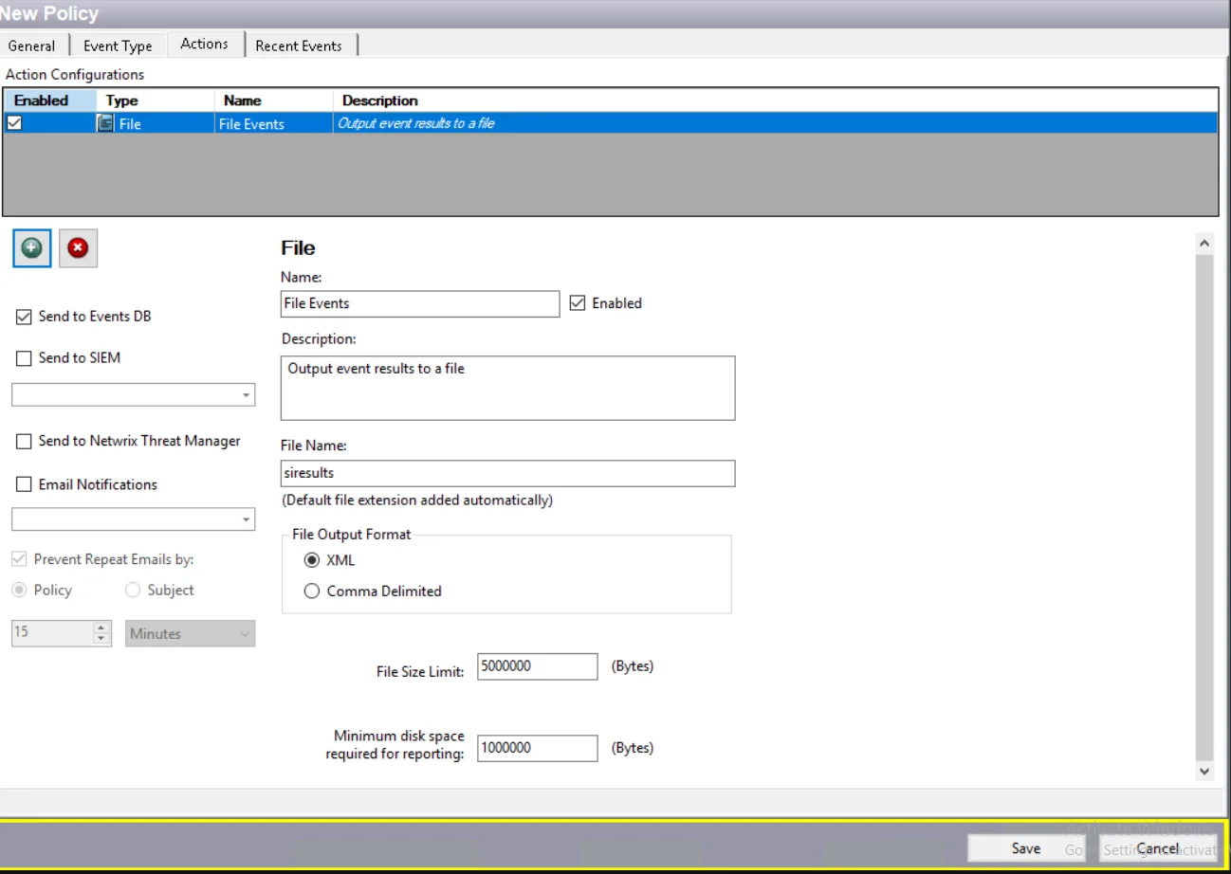
Task: Click the scrollbar up arrow
Action: (x=1204, y=244)
